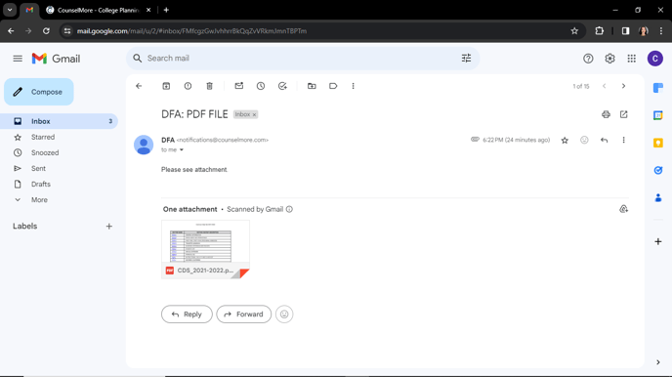672x377 pixels.
Task: Toggle the main menu hamburger
Action: [x=18, y=59]
